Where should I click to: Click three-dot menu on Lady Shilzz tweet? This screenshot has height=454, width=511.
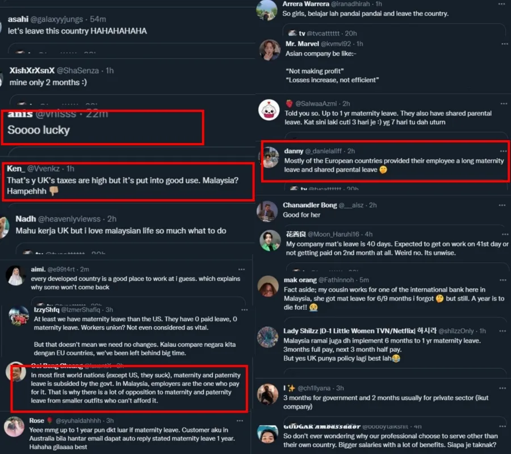[502, 331]
